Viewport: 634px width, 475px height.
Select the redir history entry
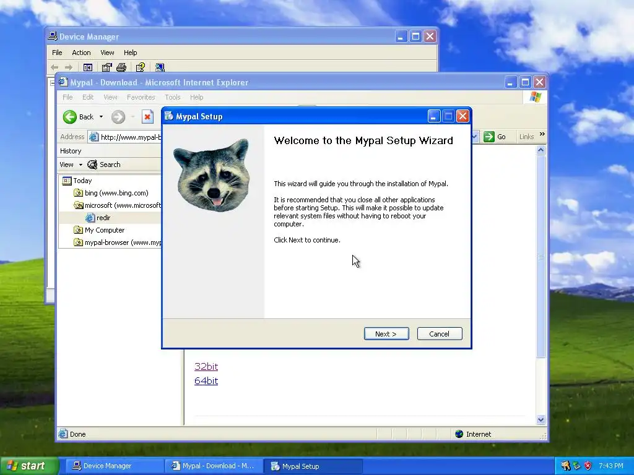pyautogui.click(x=98, y=218)
